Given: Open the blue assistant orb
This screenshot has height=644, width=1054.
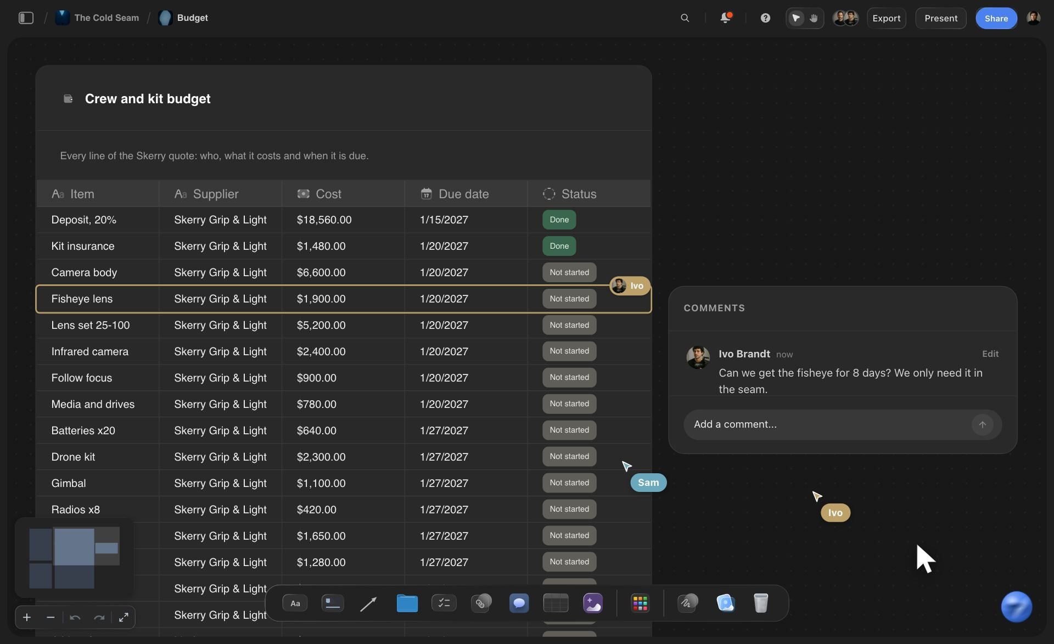Looking at the screenshot, I should point(1016,607).
